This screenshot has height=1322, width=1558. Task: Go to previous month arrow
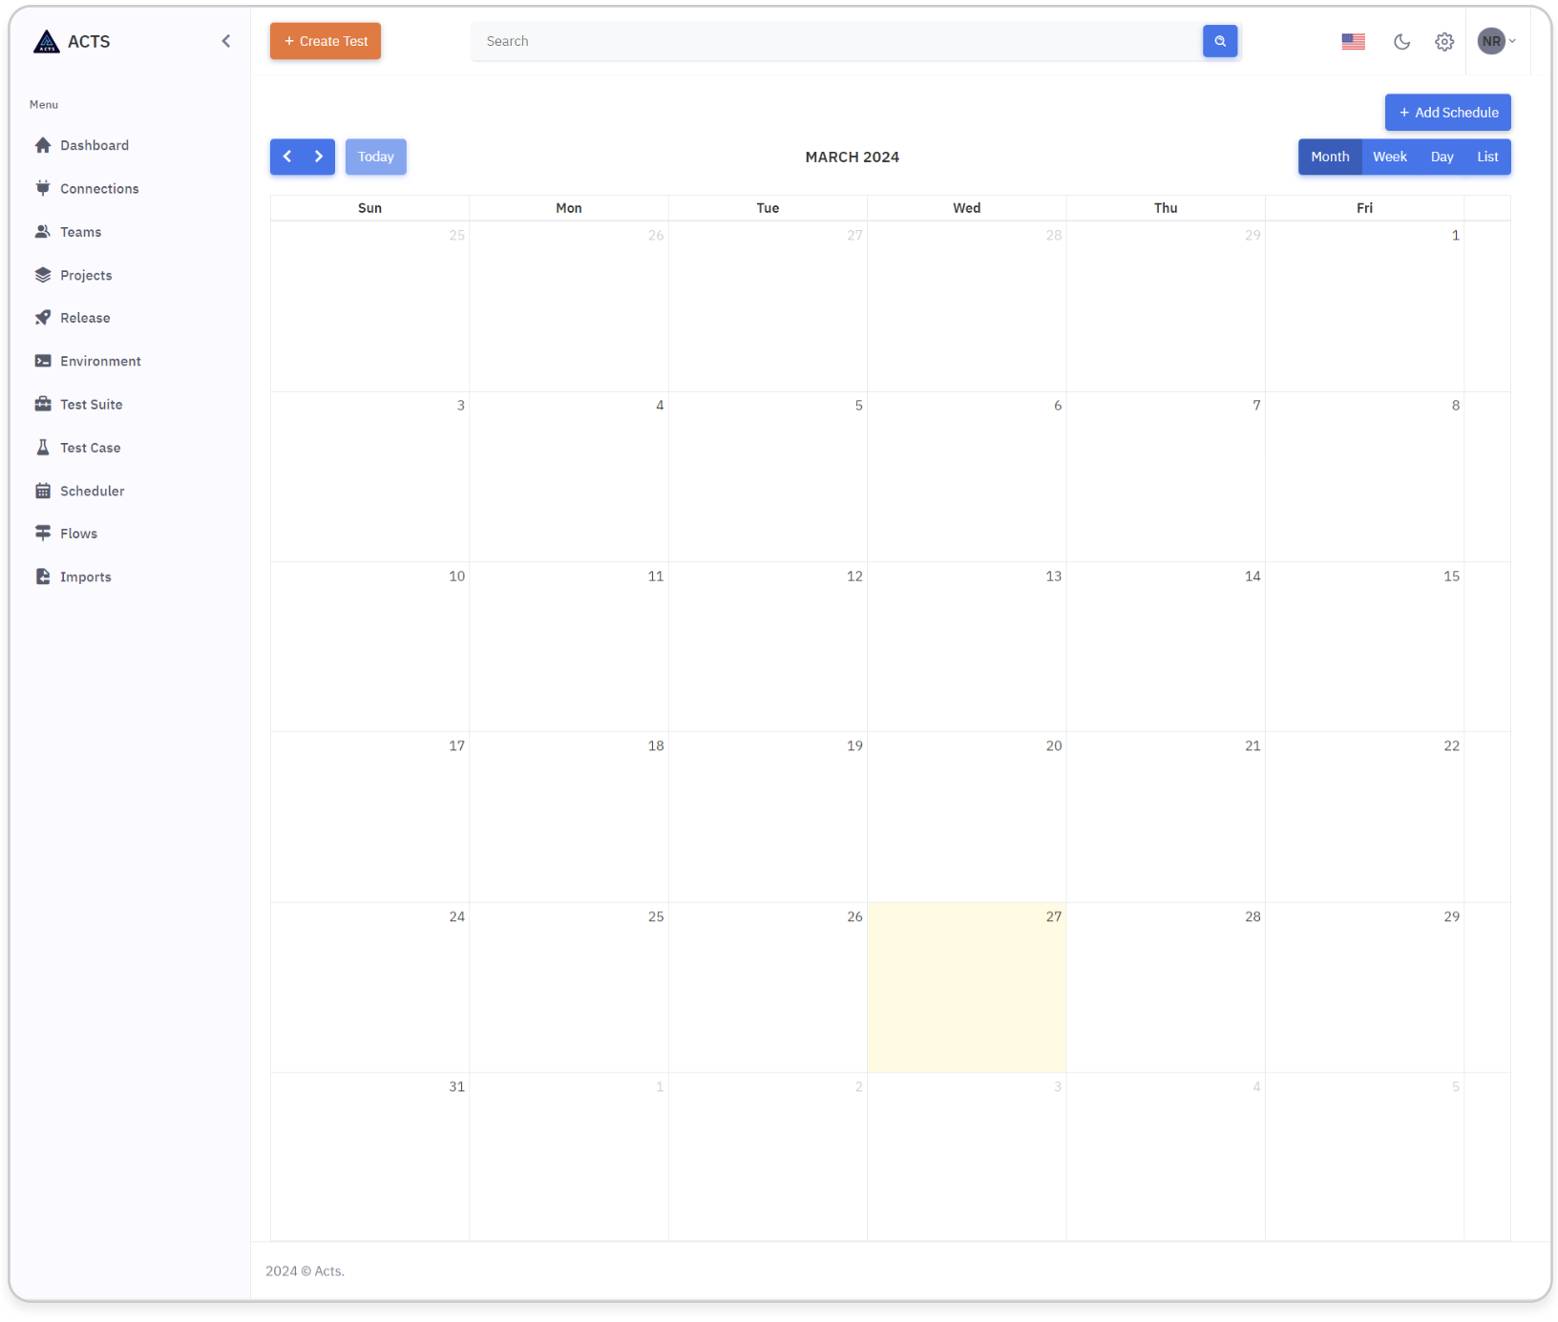pos(286,157)
